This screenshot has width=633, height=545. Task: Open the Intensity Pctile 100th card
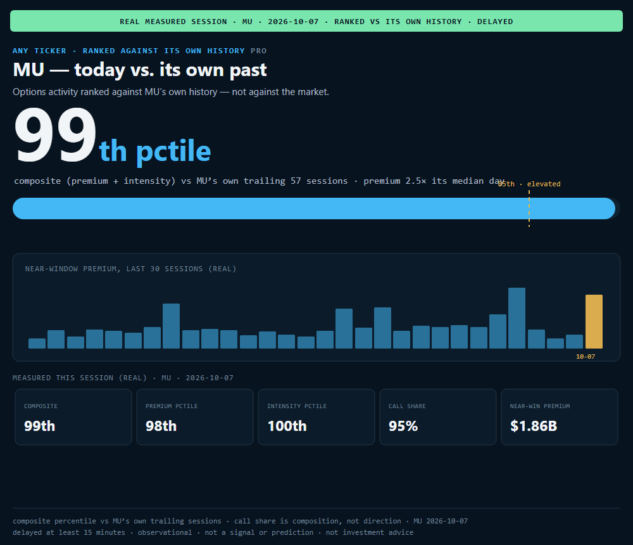(316, 417)
